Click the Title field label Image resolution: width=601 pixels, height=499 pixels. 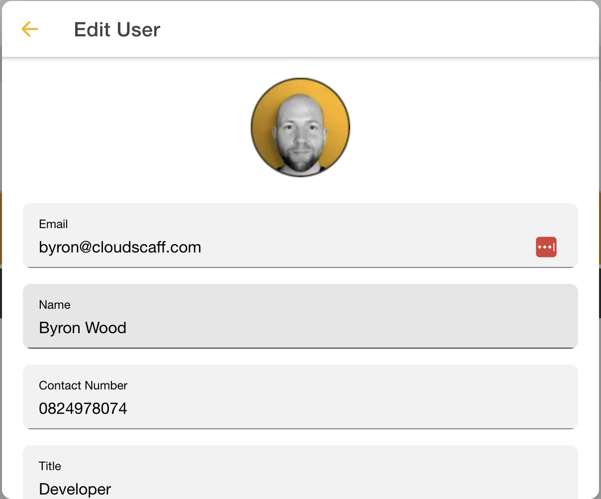point(50,466)
